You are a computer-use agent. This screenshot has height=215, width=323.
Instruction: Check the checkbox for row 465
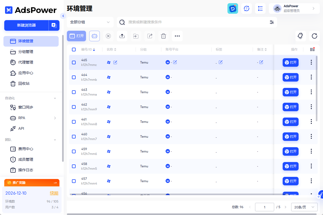pos(74,62)
